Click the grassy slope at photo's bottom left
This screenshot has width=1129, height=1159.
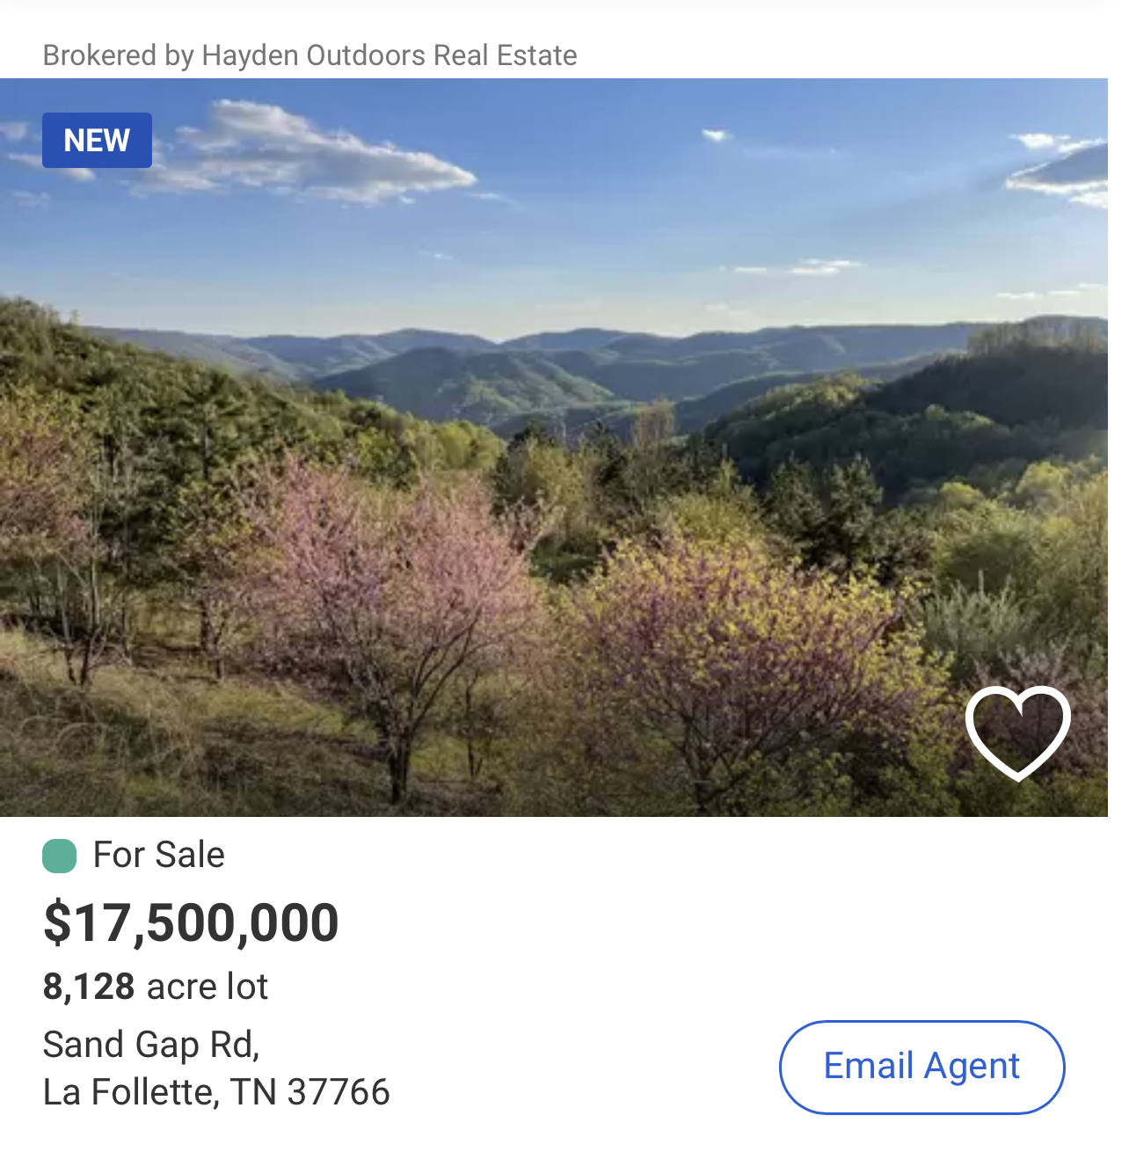pos(132,739)
